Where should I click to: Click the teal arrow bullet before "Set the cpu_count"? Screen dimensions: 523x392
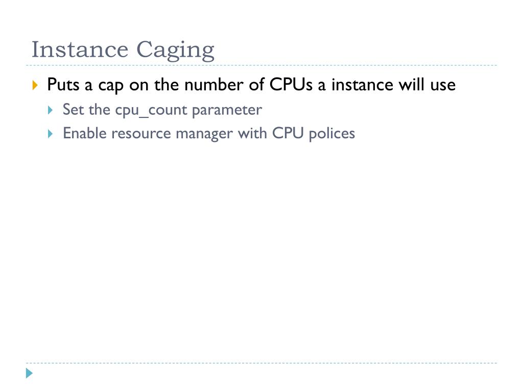tap(51, 110)
